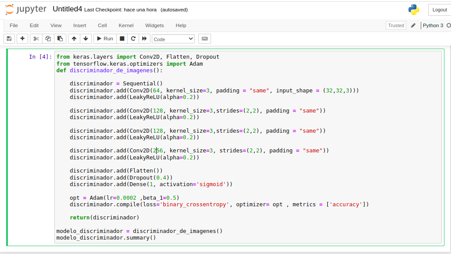
Task: Expand the Code cell type dropdown
Action: [173, 39]
